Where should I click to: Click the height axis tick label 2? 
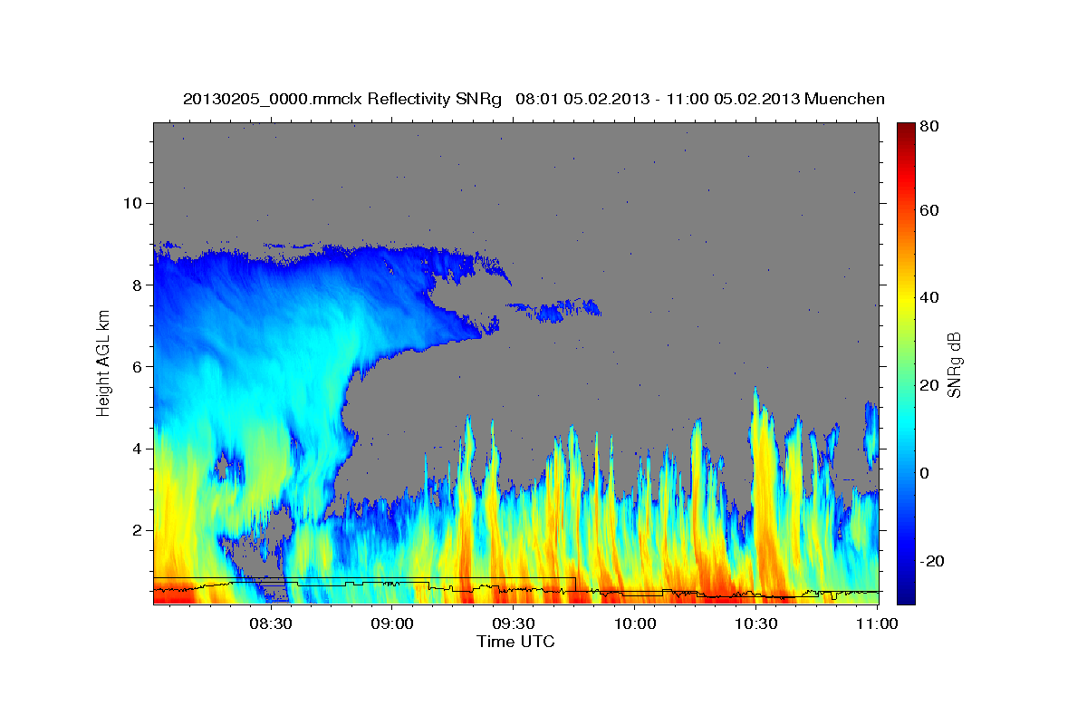pos(135,530)
